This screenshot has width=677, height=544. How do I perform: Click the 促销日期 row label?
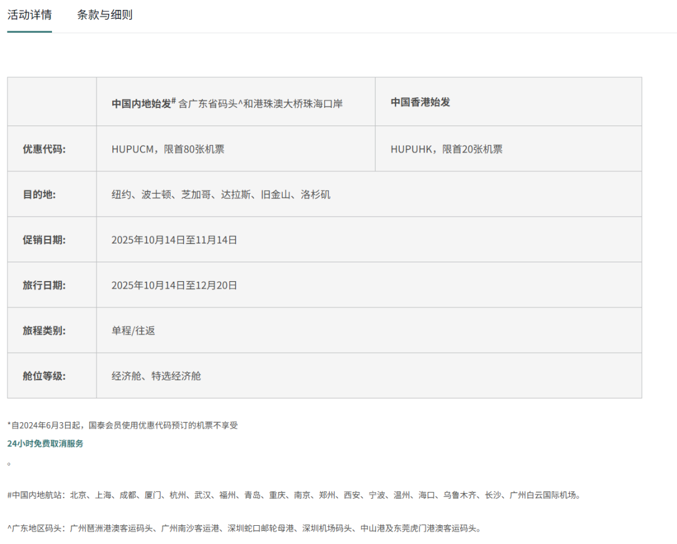[x=44, y=240]
